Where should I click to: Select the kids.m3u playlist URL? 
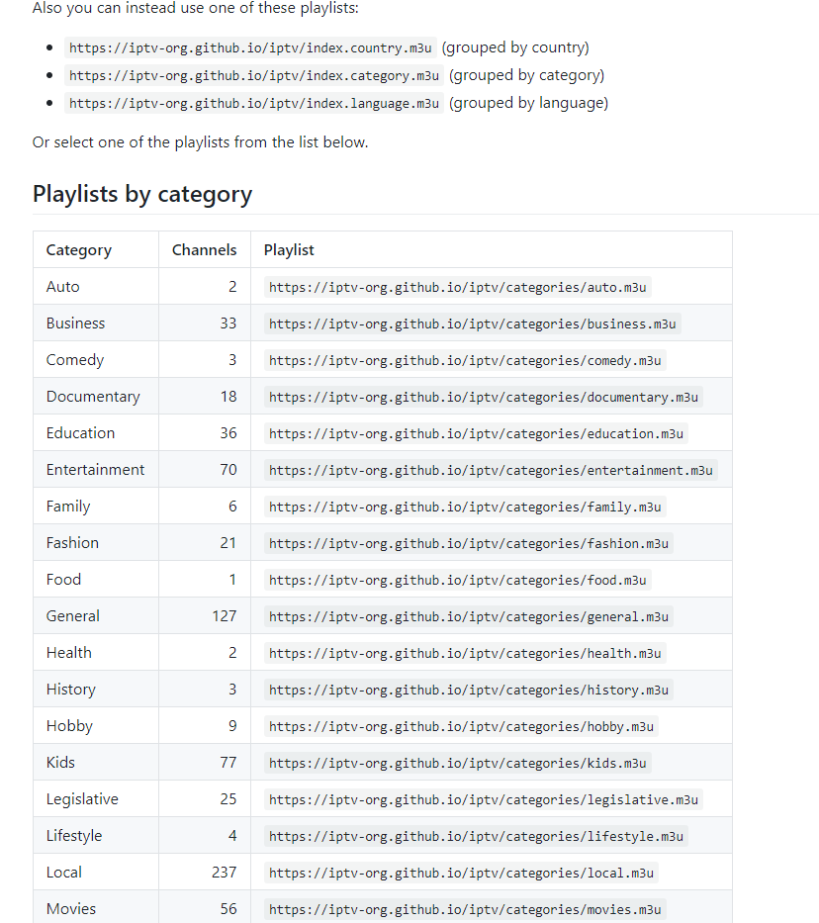[457, 764]
